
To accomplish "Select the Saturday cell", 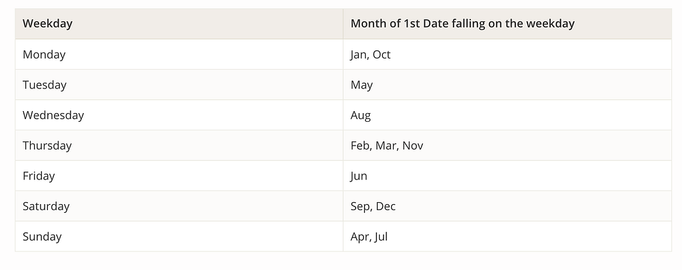I will [x=46, y=206].
